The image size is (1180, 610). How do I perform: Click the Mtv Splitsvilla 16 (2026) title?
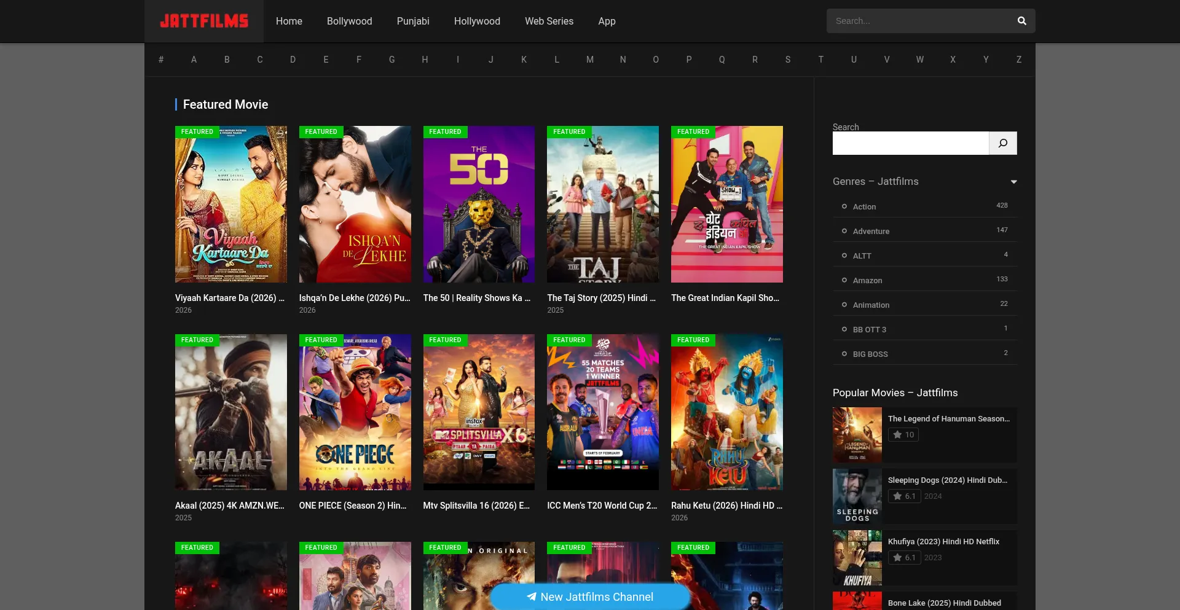[476, 506]
